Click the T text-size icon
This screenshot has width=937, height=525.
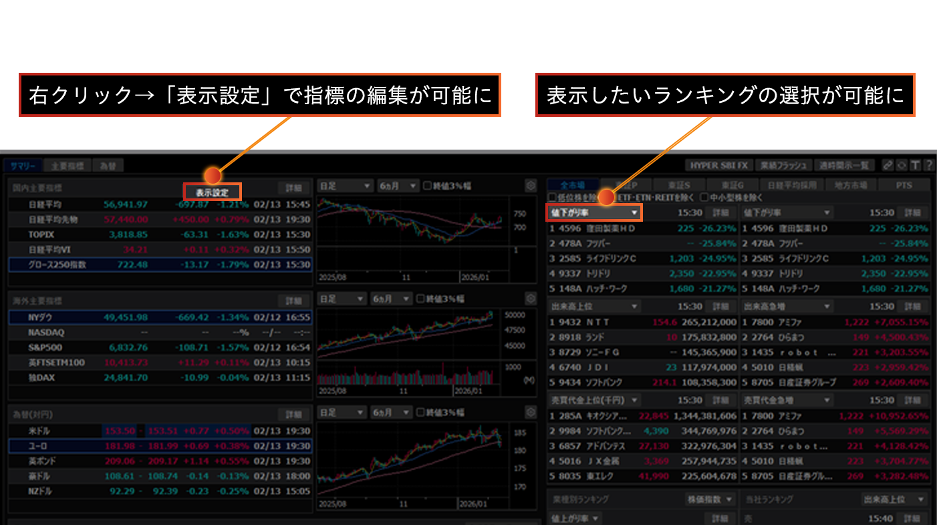[x=915, y=165]
